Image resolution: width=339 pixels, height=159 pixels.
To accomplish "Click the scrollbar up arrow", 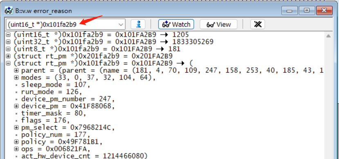I will click(328, 36).
